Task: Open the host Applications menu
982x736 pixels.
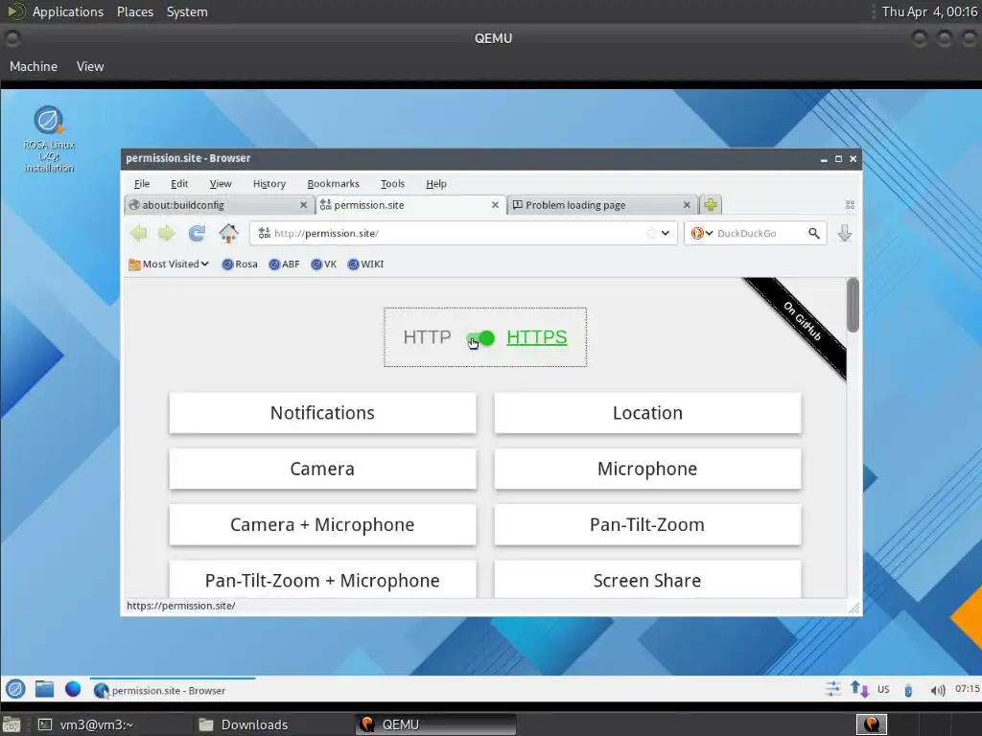Action: tap(68, 11)
